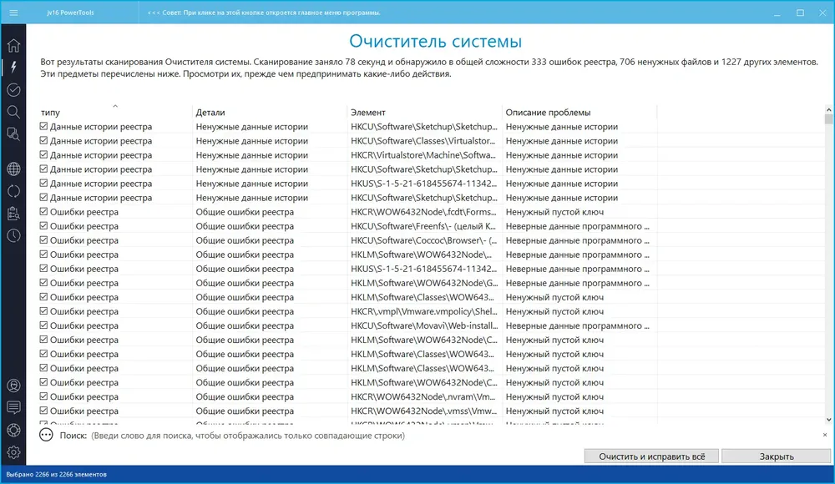835x484 pixels.
Task: Click scrollbar down arrow of results list
Action: (828, 420)
